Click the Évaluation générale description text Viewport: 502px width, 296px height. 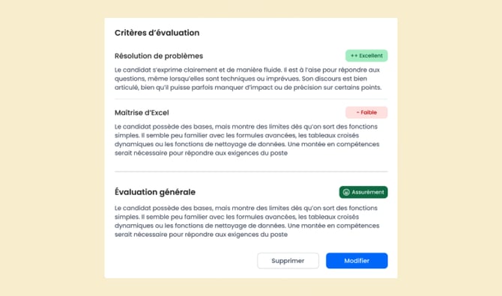click(247, 221)
